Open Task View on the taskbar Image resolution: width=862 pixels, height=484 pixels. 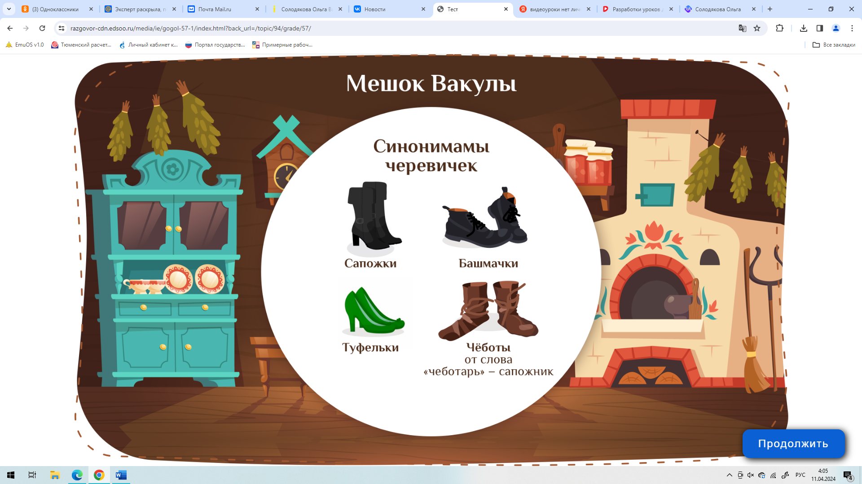(x=32, y=475)
